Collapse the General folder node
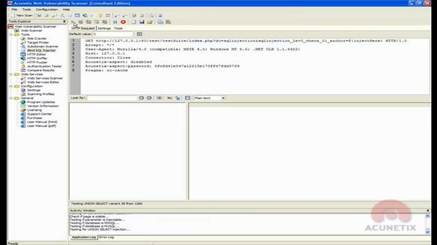Image resolution: width=437 pixels, height=245 pixels. [x=11, y=99]
